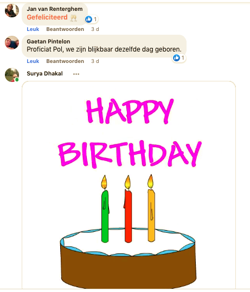Click Leuk under Gaetan Pintelon's comment
The width and height of the screenshot is (250, 292).
[x=33, y=61]
